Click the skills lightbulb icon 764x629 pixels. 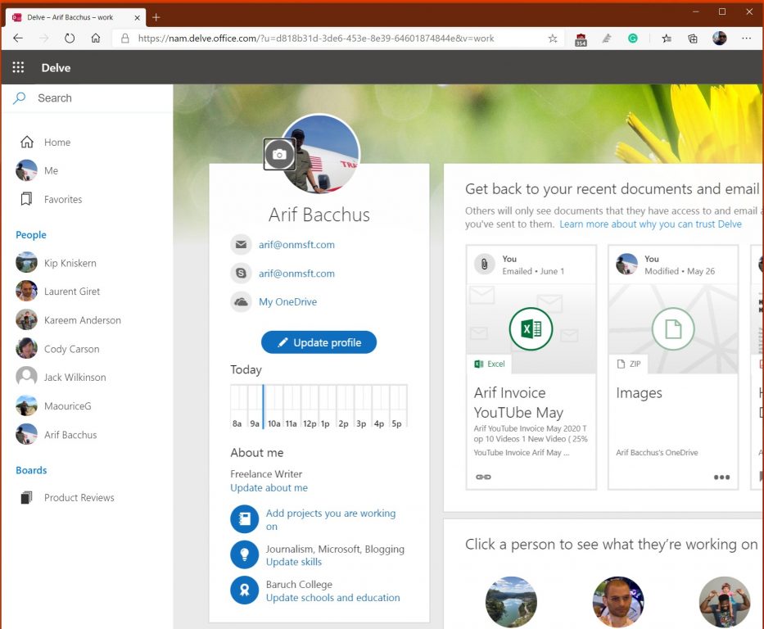coord(245,554)
